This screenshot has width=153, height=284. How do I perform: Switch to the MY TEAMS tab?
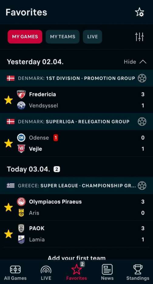(63, 37)
